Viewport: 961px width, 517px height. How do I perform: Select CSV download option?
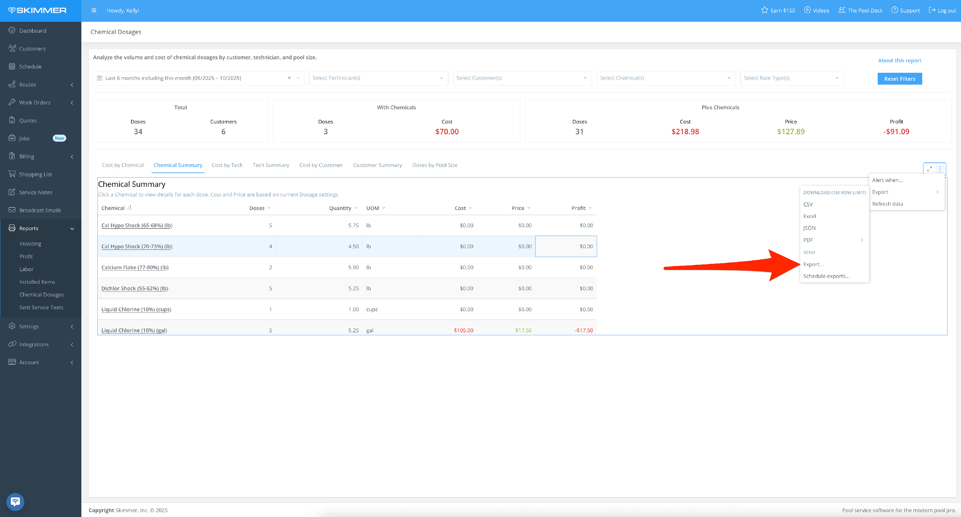808,204
